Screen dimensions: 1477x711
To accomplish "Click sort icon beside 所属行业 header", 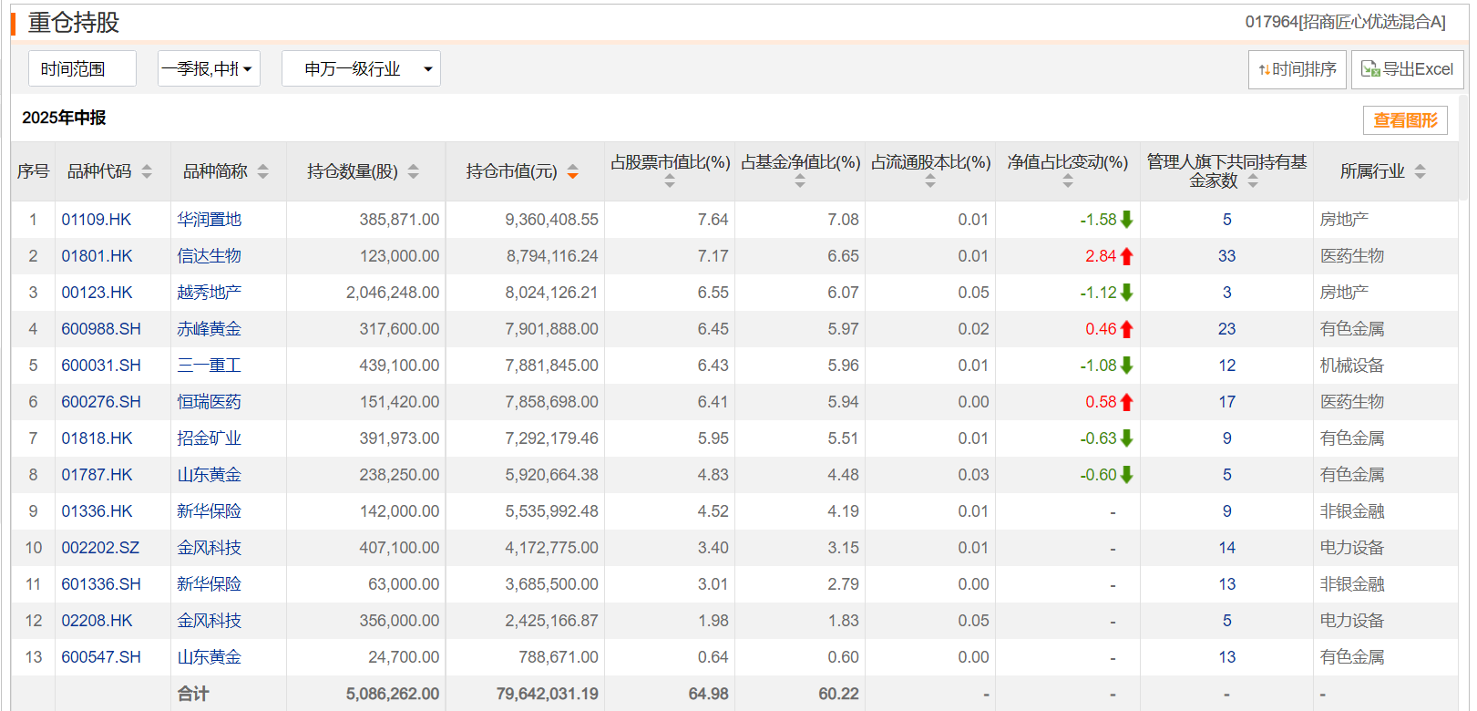I will [x=1421, y=171].
